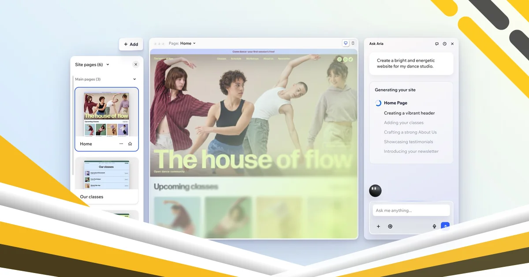
Task: Switch to mobile view preview
Action: (x=353, y=43)
